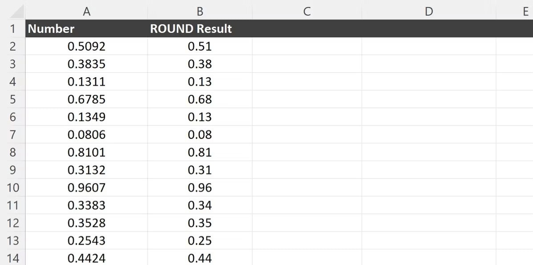Click empty cell D10
Screen dimensions: 533x265
(x=429, y=188)
